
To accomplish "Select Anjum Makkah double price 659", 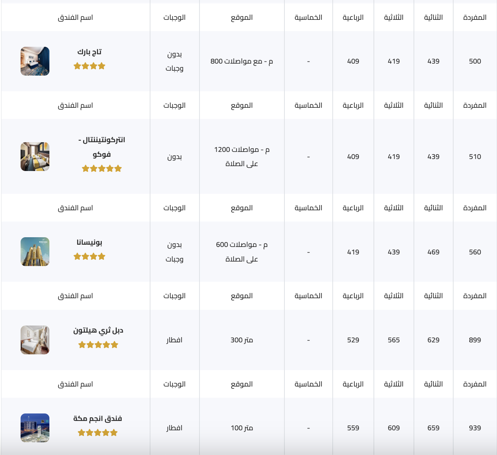I will pyautogui.click(x=433, y=428).
